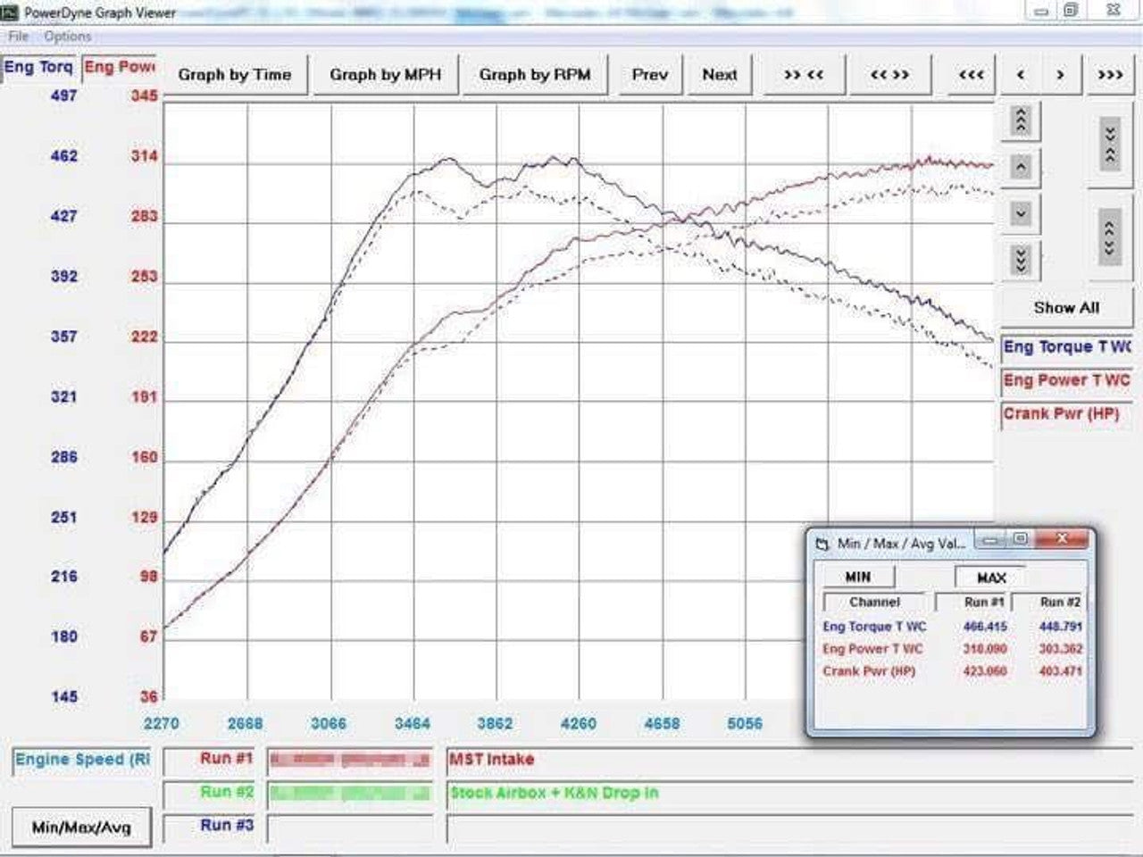Screen dimensions: 1143x857
Task: Toggle the Eng Power T WC channel
Action: point(1066,381)
